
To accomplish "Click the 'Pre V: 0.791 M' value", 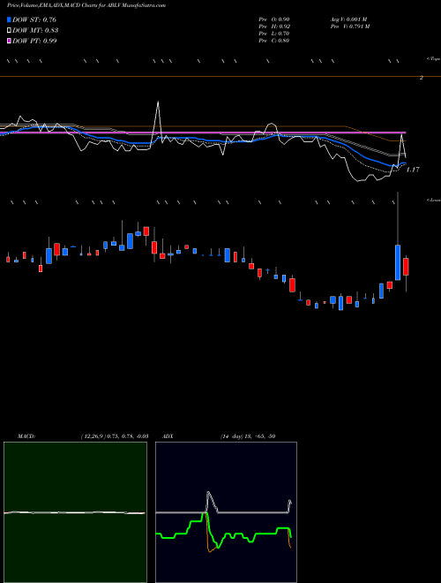I will (349, 26).
